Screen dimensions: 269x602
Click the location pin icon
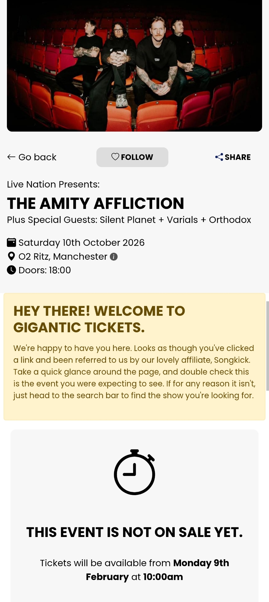pos(11,256)
